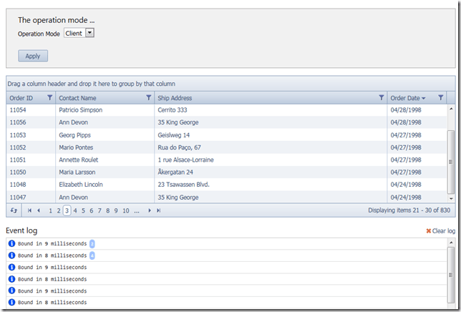Click the Apply button

tap(33, 56)
